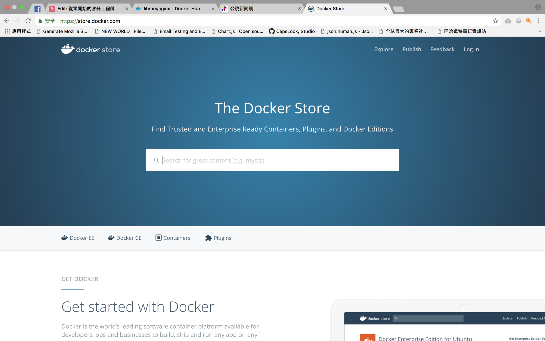Viewport: 545px width, 341px height.
Task: Click Log In in header
Action: click(x=471, y=49)
